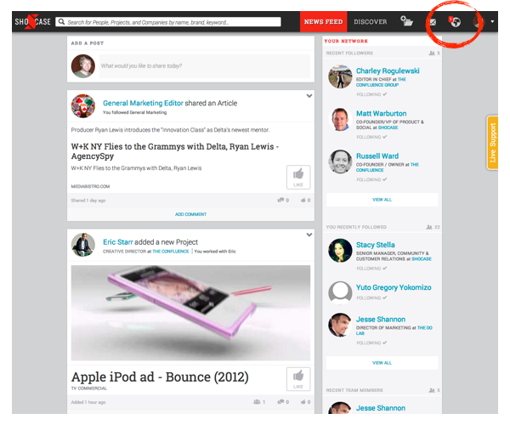Expand options chevron on General Marketing post

click(x=309, y=96)
